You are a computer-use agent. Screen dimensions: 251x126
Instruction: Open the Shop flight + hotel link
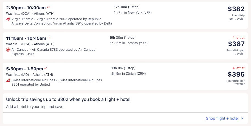[222, 118]
